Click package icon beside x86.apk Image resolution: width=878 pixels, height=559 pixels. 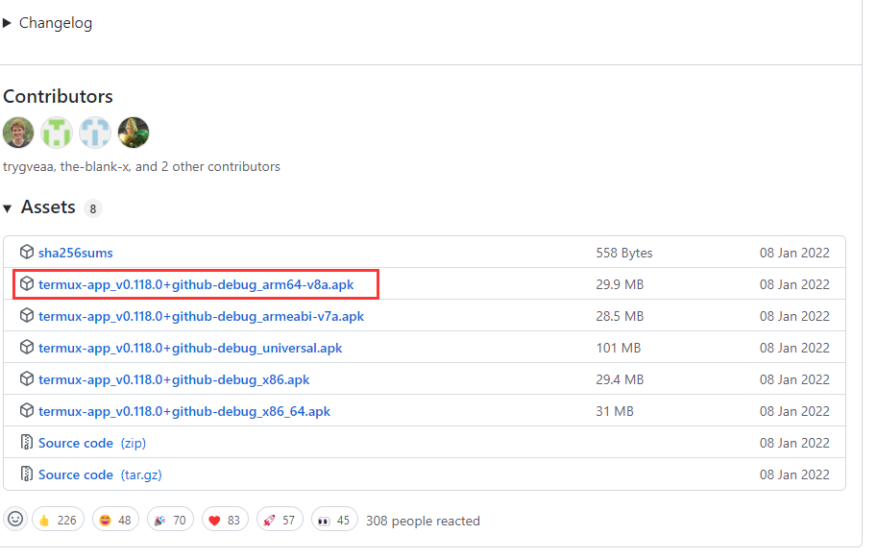point(26,378)
